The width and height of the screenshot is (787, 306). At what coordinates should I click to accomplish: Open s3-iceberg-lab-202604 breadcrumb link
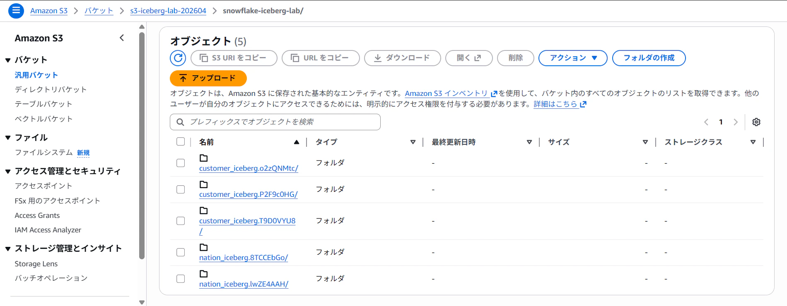(168, 11)
